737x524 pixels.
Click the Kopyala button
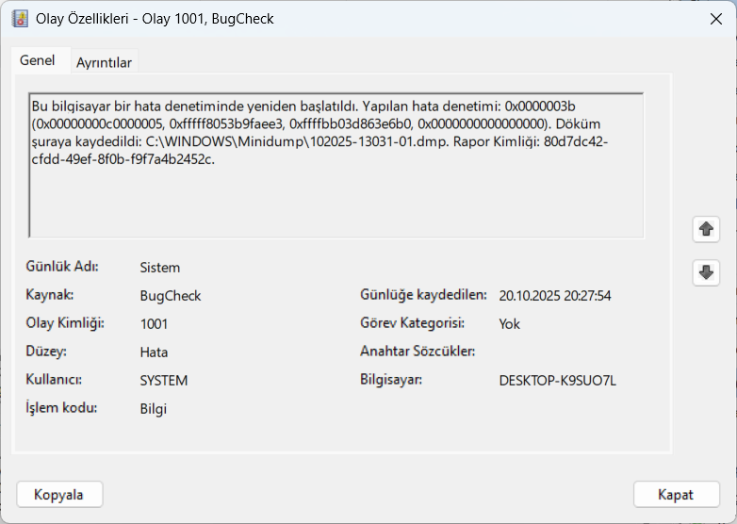[59, 495]
